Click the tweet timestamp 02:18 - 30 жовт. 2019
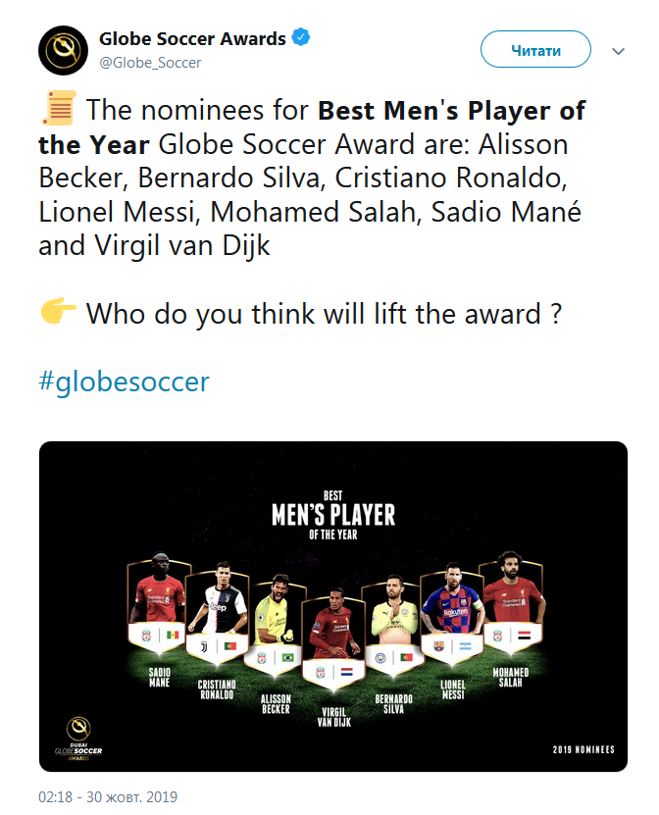This screenshot has height=815, width=659. 108,796
